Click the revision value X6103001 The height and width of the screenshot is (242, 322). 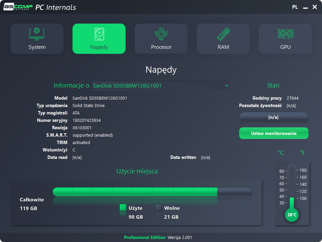coord(82,128)
